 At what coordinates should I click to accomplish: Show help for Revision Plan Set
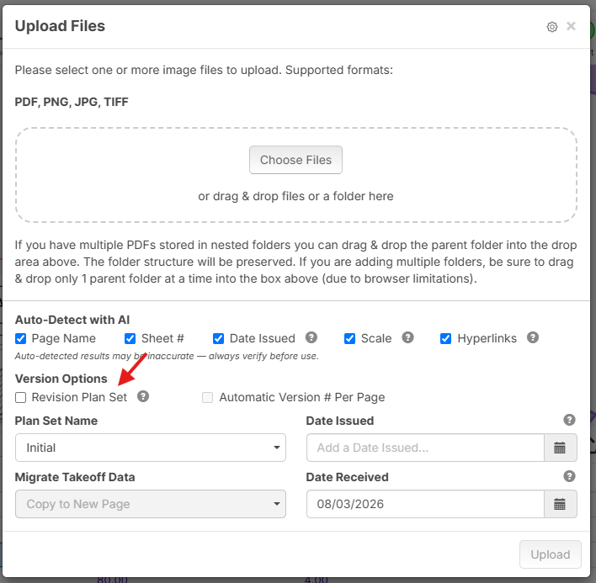pos(143,396)
